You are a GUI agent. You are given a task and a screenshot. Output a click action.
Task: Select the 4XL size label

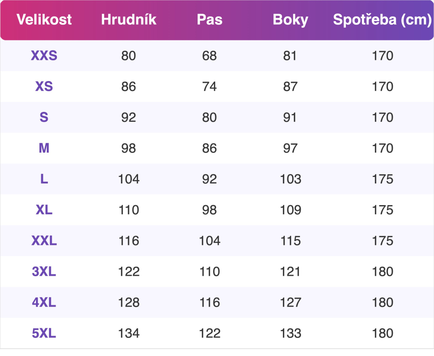(44, 302)
